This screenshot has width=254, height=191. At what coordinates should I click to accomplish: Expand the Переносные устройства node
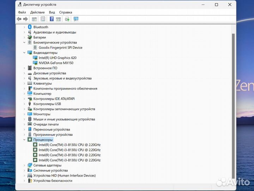pyautogui.click(x=24, y=129)
